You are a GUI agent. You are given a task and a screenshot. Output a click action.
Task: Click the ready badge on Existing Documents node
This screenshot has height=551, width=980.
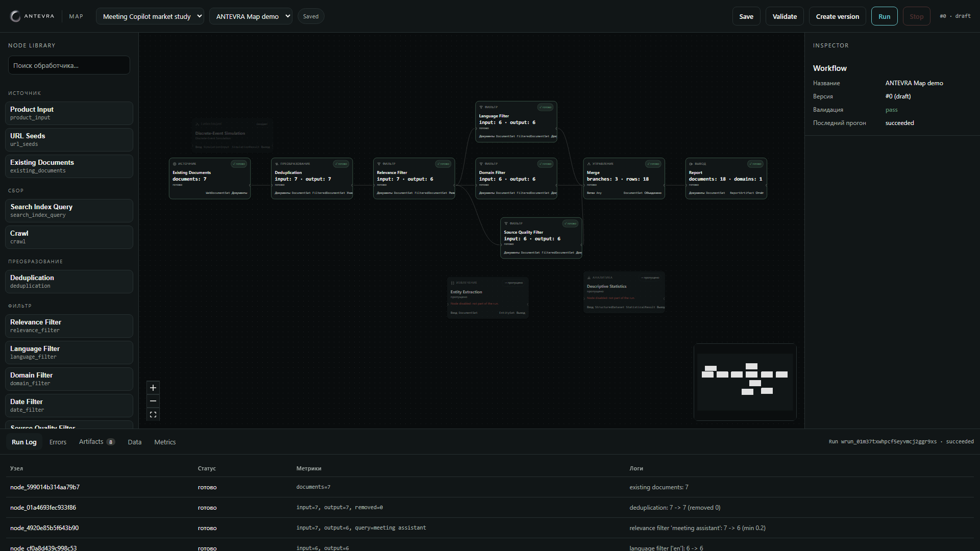pyautogui.click(x=238, y=164)
